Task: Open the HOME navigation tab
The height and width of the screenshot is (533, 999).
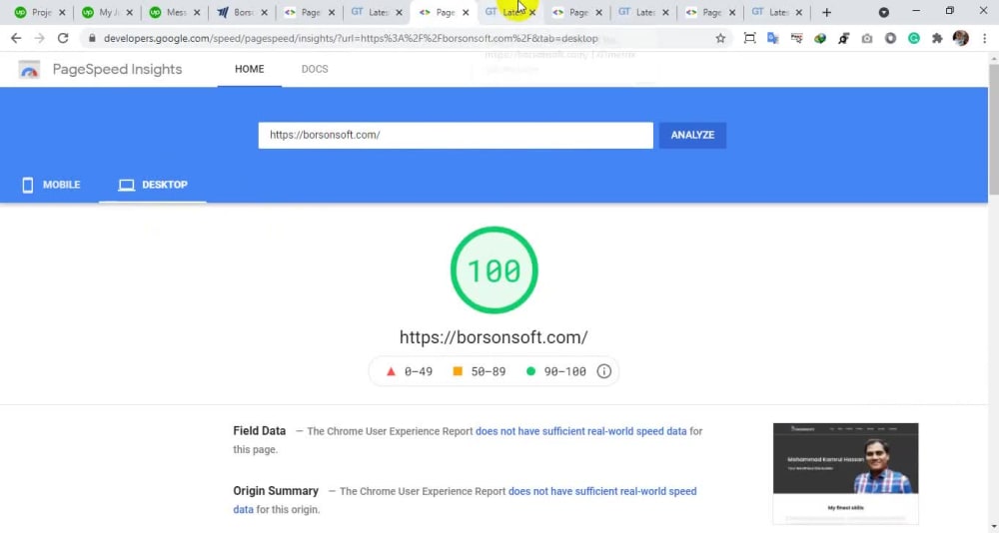Action: point(249,69)
